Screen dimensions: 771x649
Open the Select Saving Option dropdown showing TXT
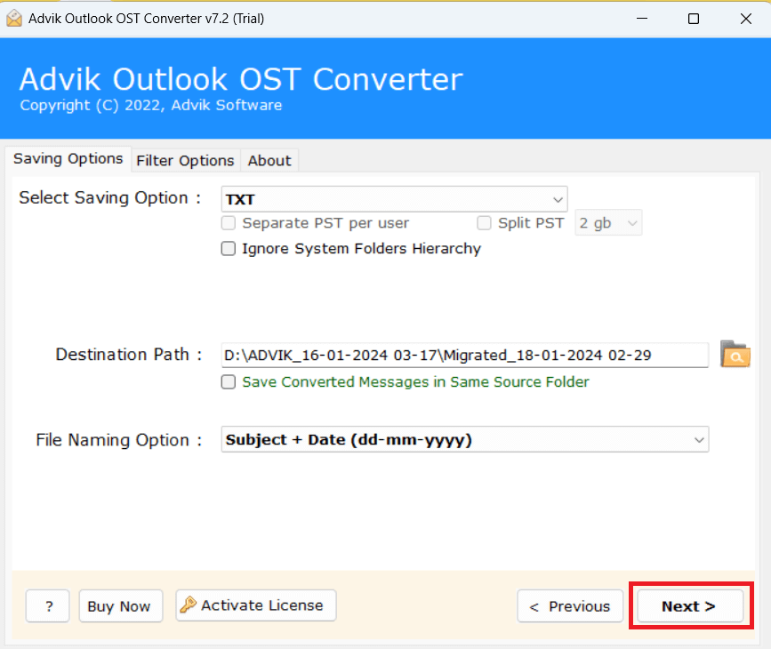pos(394,199)
